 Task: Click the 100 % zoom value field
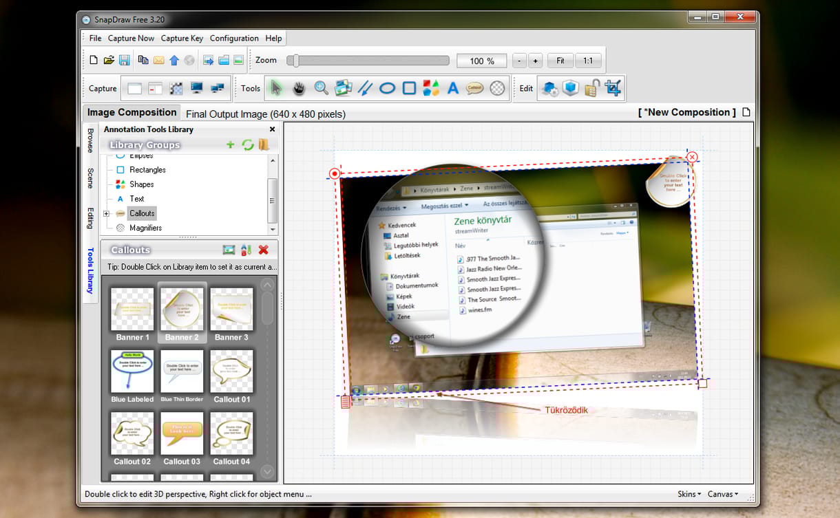tap(482, 61)
